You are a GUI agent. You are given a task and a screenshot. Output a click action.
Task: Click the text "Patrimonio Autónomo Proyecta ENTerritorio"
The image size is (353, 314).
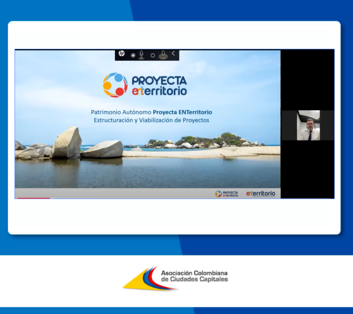(152, 112)
